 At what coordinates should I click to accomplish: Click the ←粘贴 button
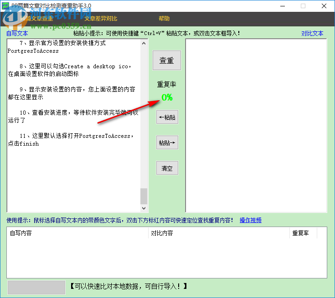pyautogui.click(x=167, y=117)
